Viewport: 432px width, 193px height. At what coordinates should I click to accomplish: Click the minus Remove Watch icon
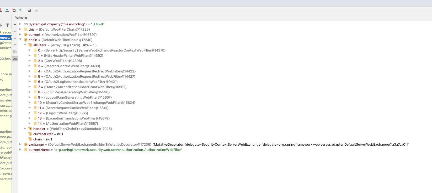[x=15, y=31]
